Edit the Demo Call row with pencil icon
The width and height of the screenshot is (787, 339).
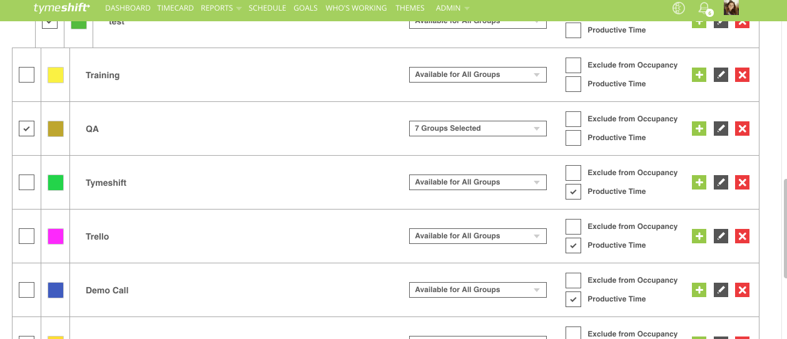[721, 290]
